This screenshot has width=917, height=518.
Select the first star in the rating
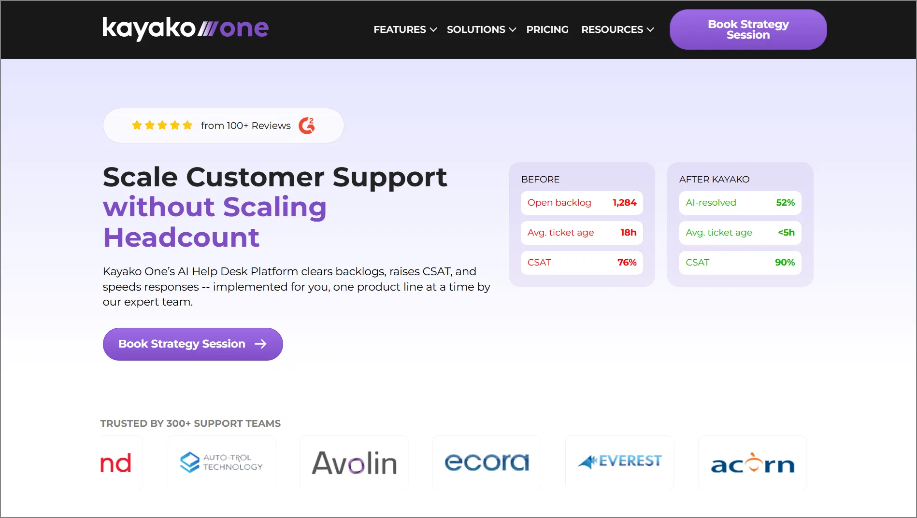(137, 125)
